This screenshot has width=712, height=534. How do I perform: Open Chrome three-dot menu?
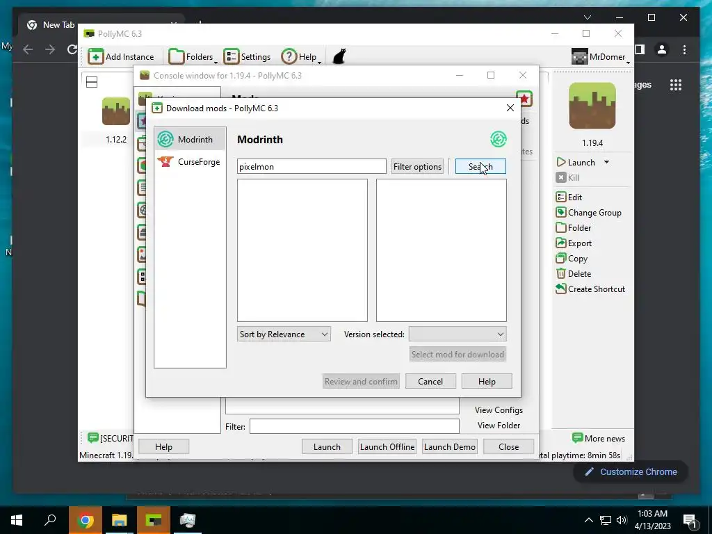pyautogui.click(x=684, y=49)
